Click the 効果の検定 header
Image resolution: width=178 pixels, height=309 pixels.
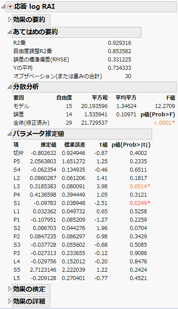coord(31,289)
